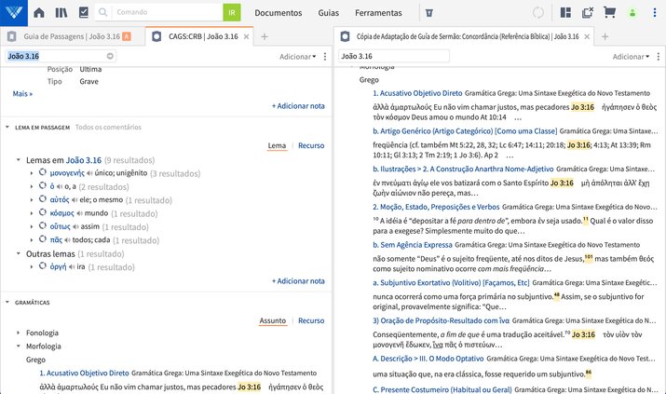Click right panel João 3.16 reference field
666x394 pixels.
394,56
